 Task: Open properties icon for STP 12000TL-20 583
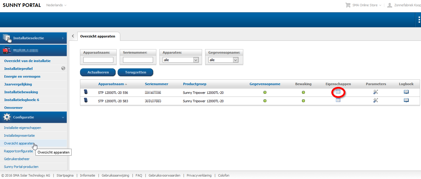(338, 100)
